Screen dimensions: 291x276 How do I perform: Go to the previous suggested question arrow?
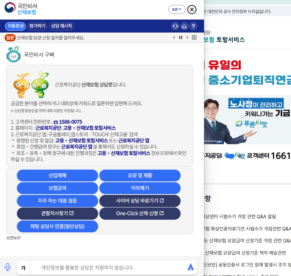coord(174,38)
